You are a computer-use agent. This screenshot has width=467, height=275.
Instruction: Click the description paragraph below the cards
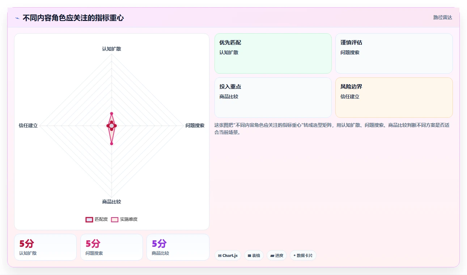point(332,129)
